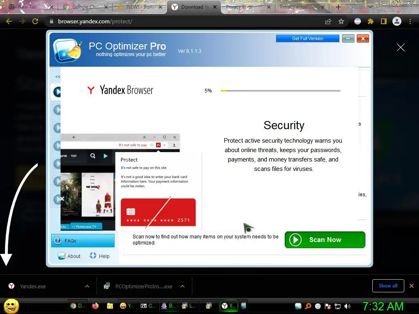The image size is (419, 314).
Task: Switch to the Yandex installer taskbar item
Action: (x=229, y=306)
